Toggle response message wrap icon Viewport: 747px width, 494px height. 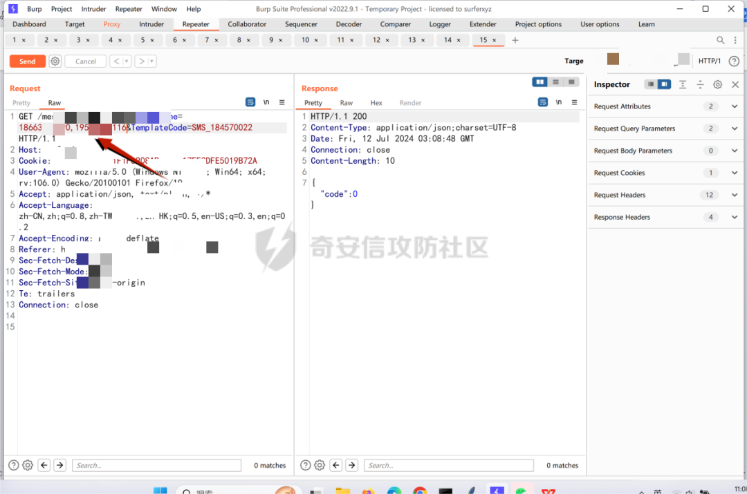[x=543, y=102]
